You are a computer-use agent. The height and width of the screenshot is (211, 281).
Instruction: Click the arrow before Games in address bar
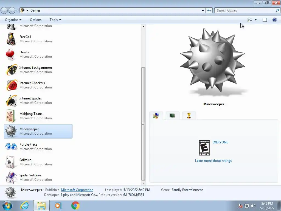point(27,10)
